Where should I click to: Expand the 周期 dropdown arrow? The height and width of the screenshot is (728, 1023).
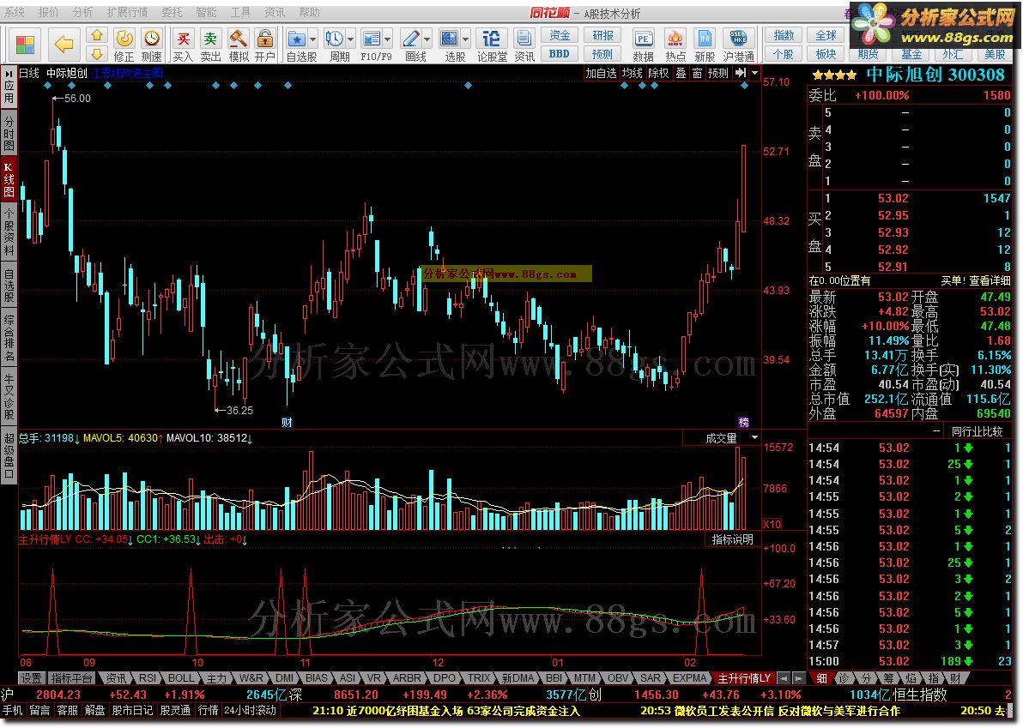coord(351,39)
